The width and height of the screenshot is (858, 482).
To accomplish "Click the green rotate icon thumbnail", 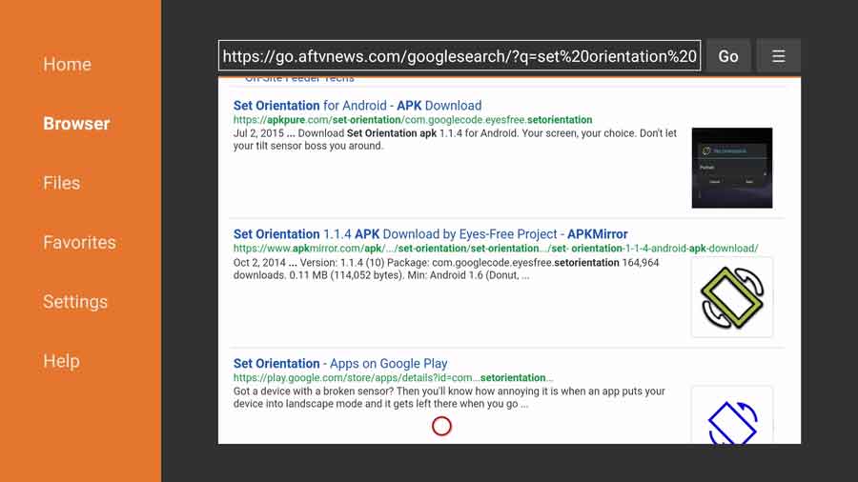I will click(x=731, y=297).
